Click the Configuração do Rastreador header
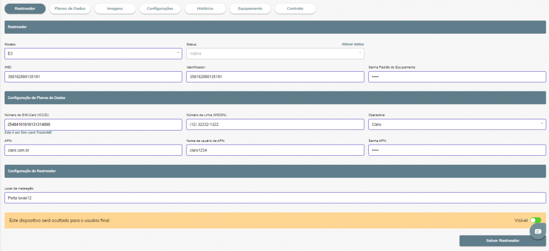Screen dimensions: 549x251 click(275, 171)
